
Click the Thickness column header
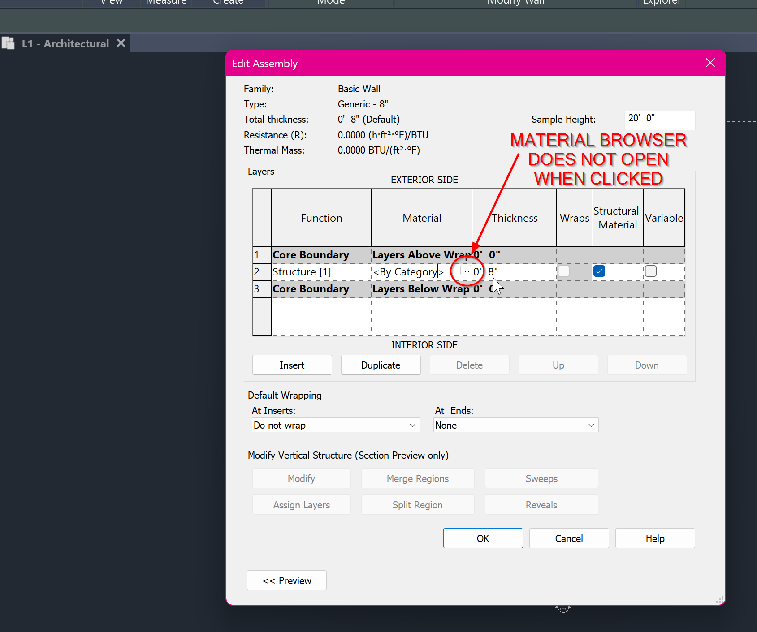tap(514, 218)
